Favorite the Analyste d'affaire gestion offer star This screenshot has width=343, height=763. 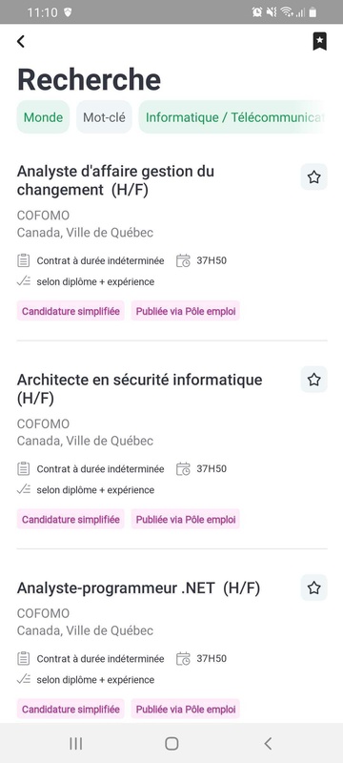(x=313, y=177)
